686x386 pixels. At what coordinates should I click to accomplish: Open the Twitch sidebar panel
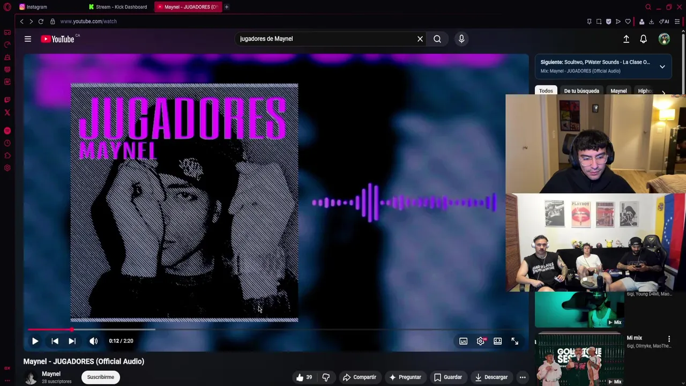coord(7,100)
